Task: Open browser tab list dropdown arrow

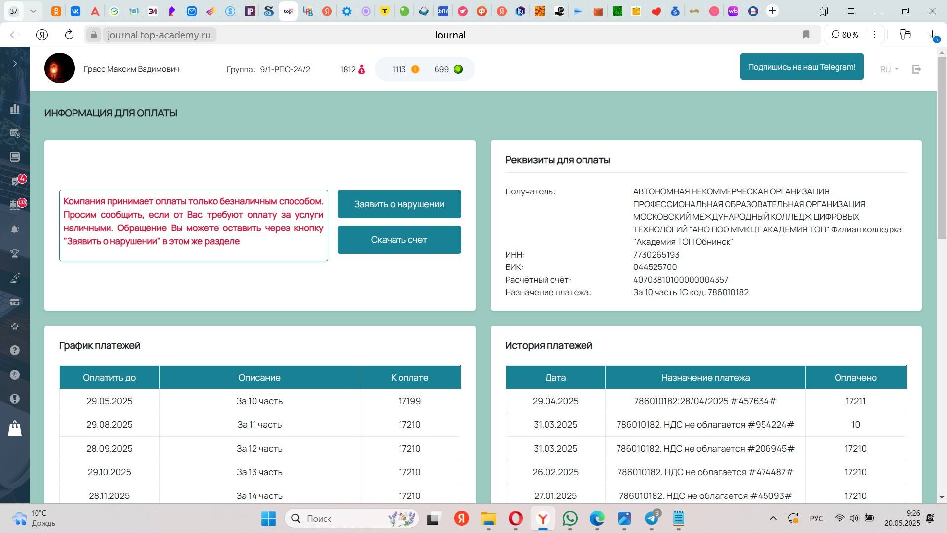Action: click(33, 11)
